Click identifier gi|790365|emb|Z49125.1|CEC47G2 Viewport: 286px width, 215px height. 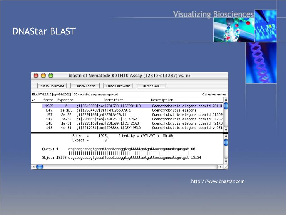[106, 119]
